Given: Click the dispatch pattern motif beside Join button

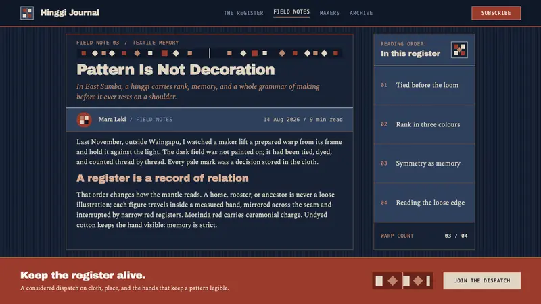Looking at the screenshot, I should [402, 280].
